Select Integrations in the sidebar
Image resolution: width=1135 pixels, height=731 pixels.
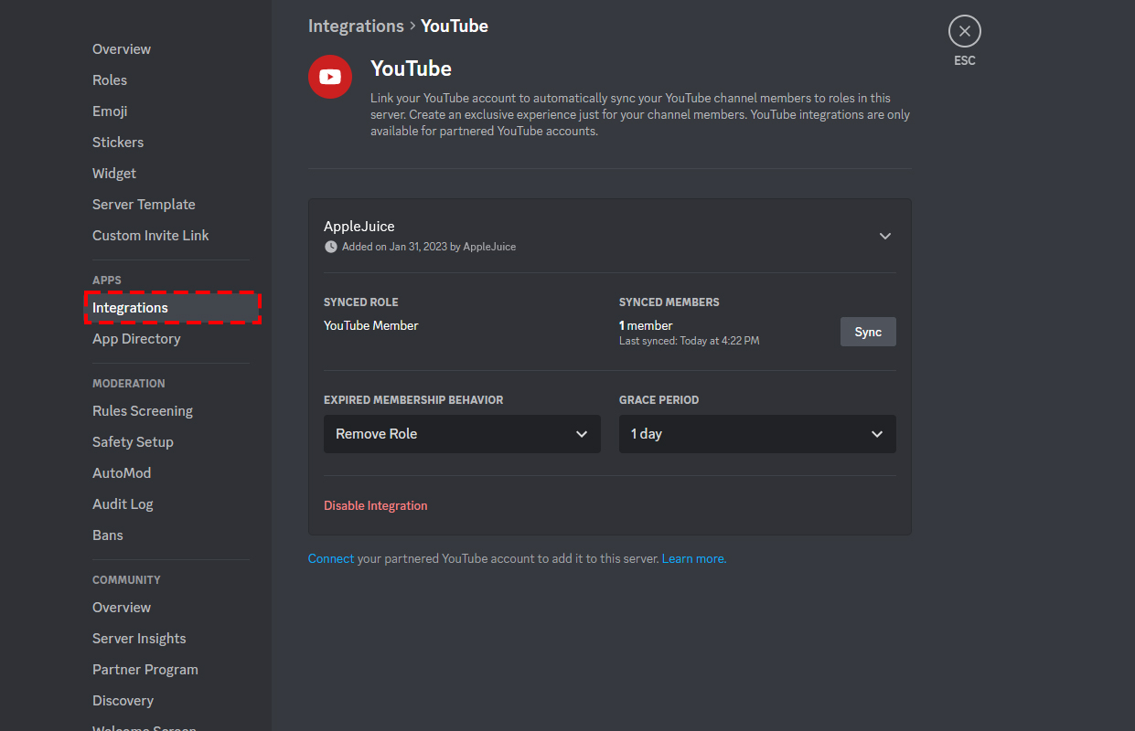170,308
